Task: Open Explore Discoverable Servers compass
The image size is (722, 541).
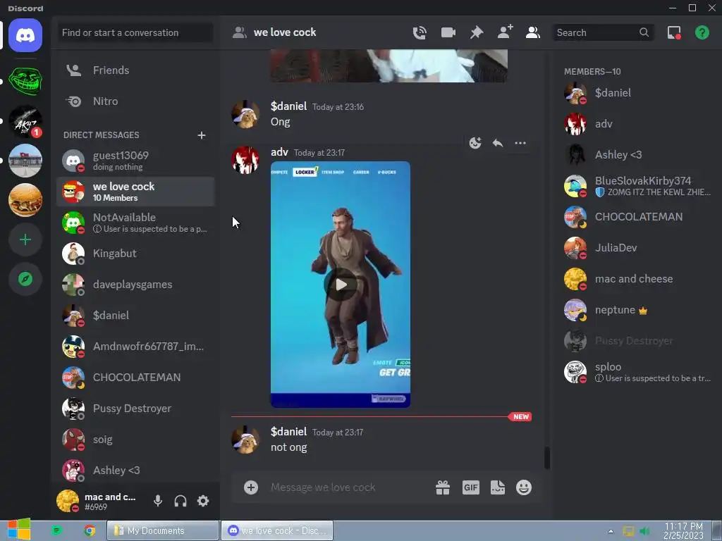Action: click(25, 279)
